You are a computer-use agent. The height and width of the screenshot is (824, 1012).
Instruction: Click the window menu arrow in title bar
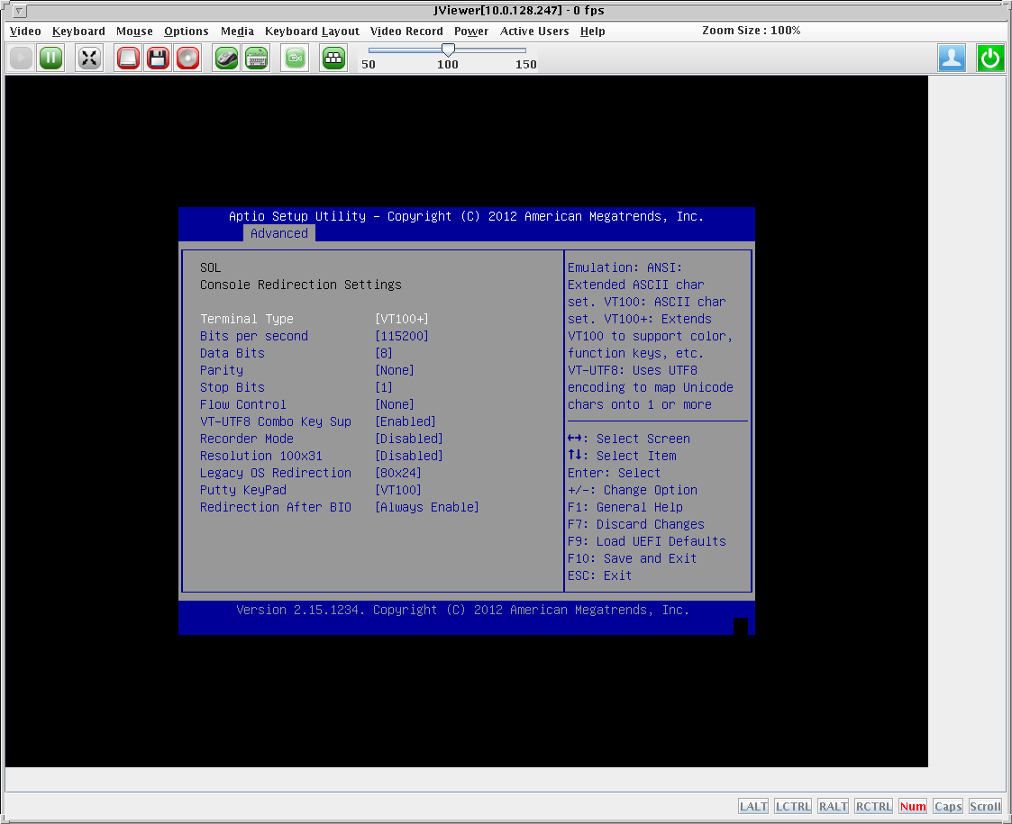tap(20, 11)
